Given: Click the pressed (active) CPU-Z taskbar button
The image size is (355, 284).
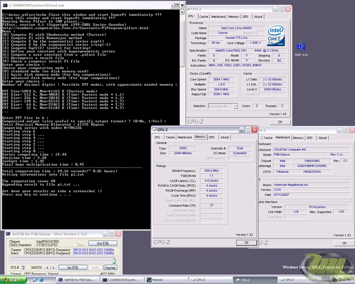Looking at the screenshot, I should coord(256,280).
